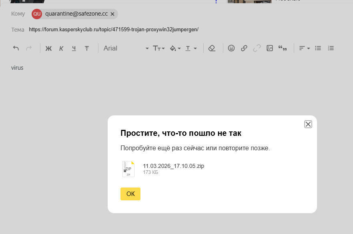Click the remove link icon
This screenshot has height=234, width=353.
[x=257, y=48]
